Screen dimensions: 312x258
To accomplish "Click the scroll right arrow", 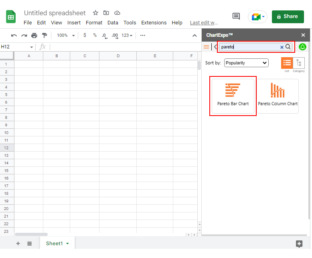I will (x=194, y=235).
